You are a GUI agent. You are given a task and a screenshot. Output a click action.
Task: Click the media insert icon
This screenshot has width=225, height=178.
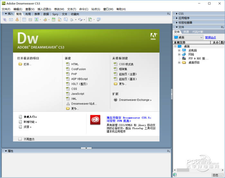[x=45, y=20]
